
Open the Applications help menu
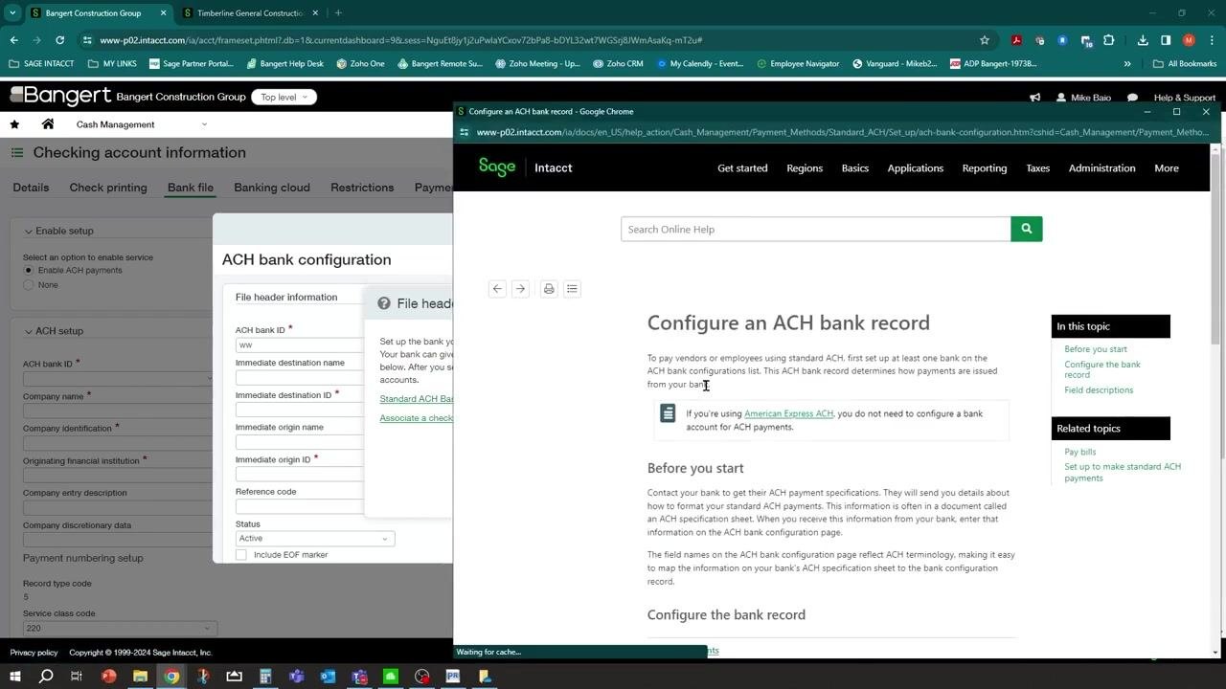pos(915,168)
